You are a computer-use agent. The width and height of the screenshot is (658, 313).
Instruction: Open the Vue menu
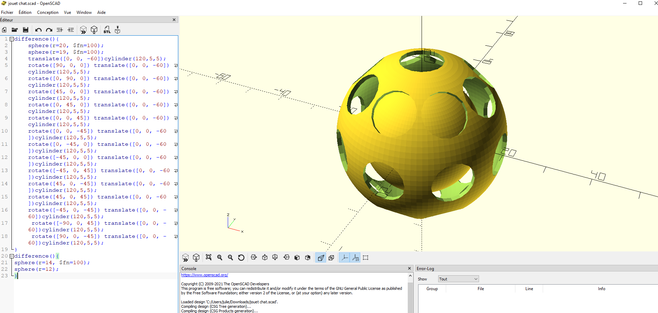pyautogui.click(x=67, y=12)
